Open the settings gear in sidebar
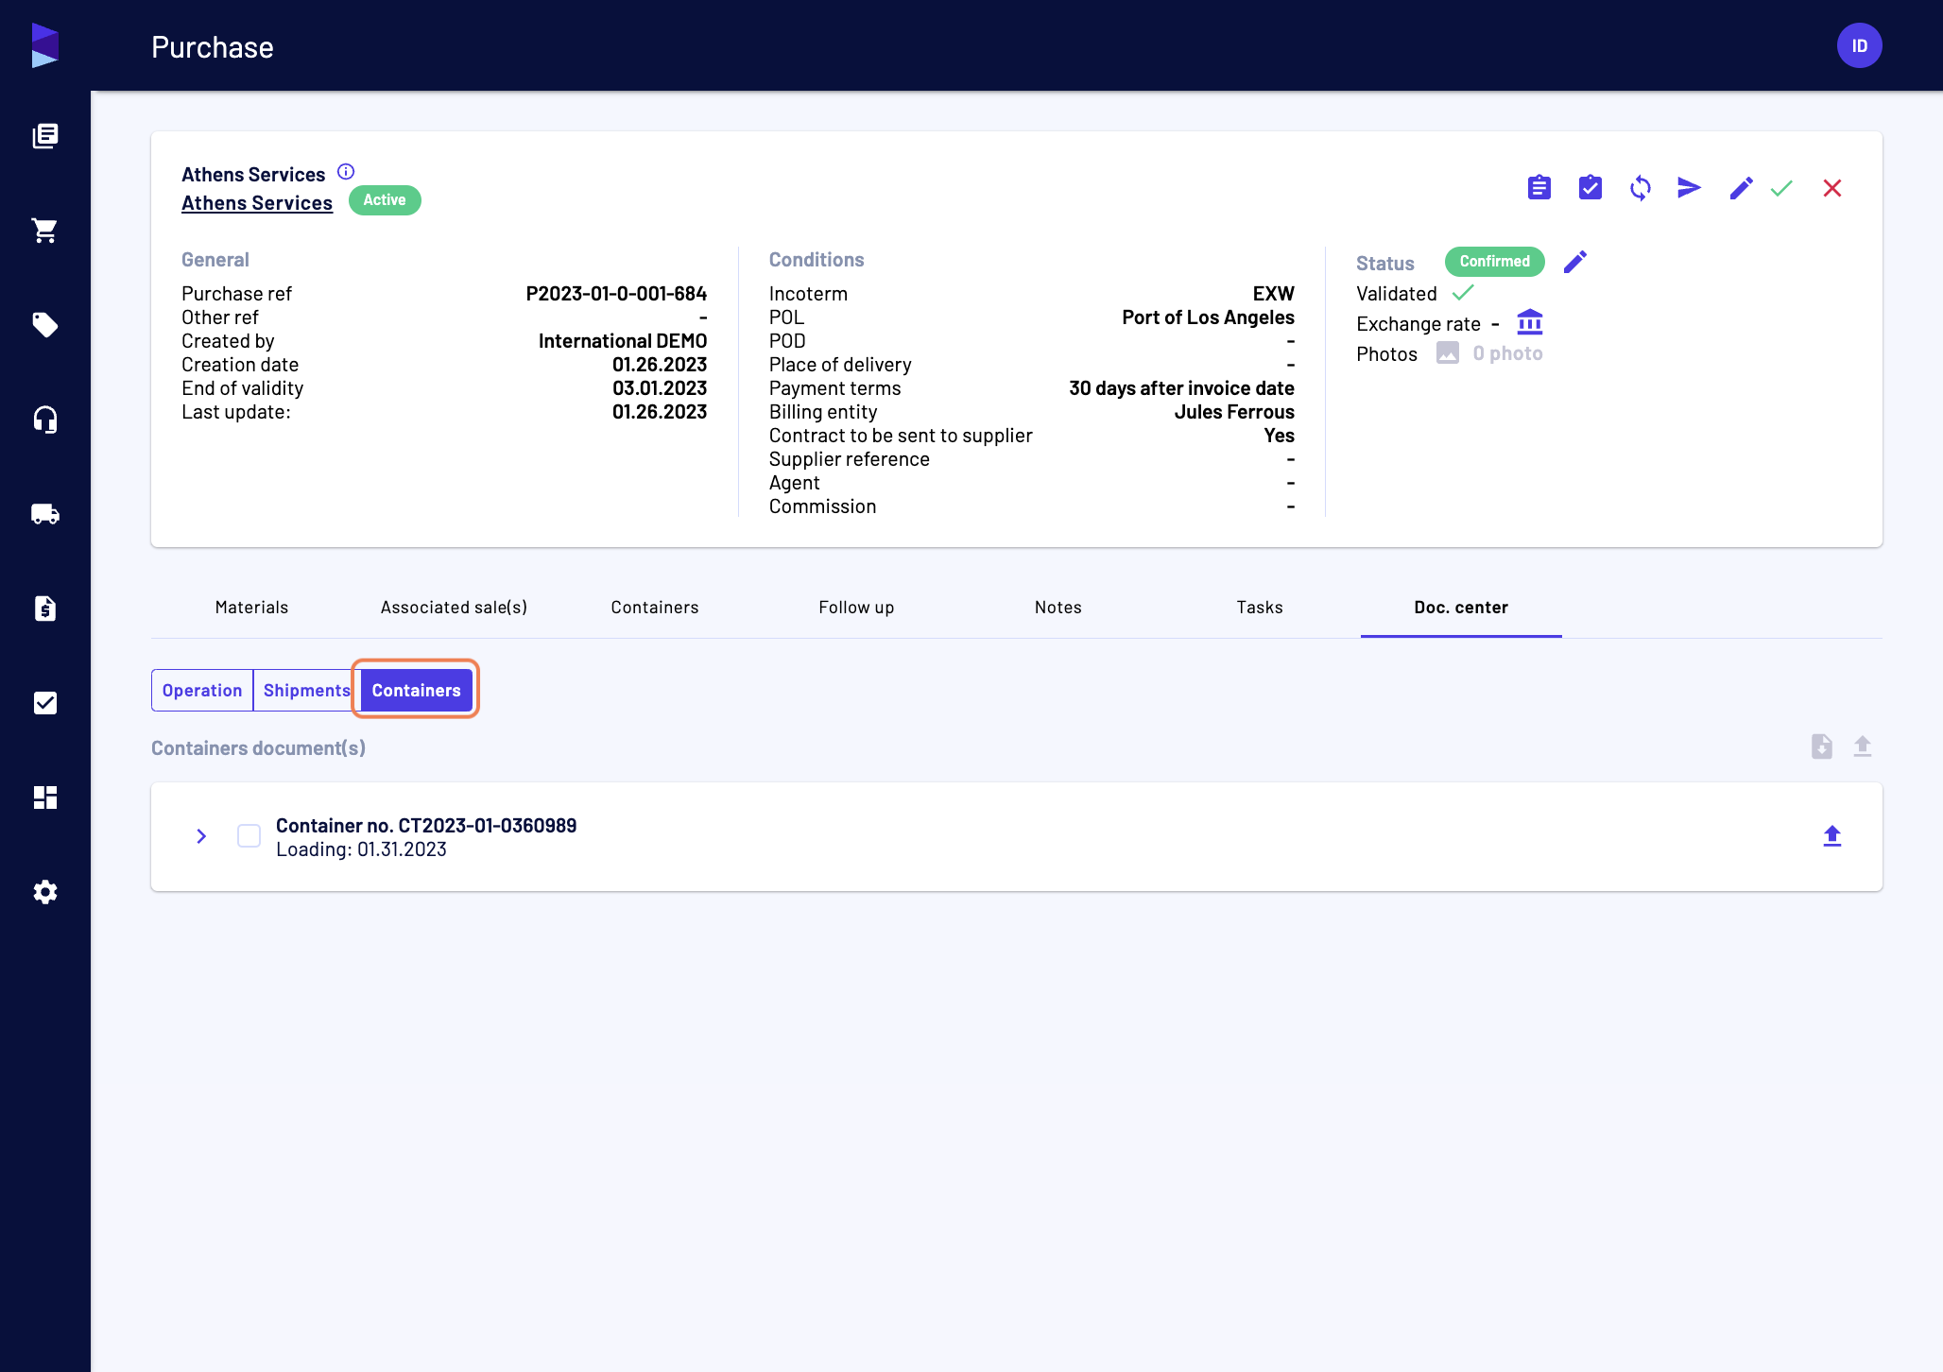Screen dimensions: 1943x1372 tap(45, 892)
